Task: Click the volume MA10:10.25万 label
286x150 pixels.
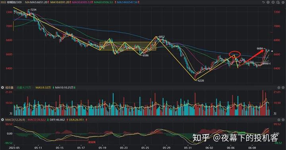Action: click(64, 87)
